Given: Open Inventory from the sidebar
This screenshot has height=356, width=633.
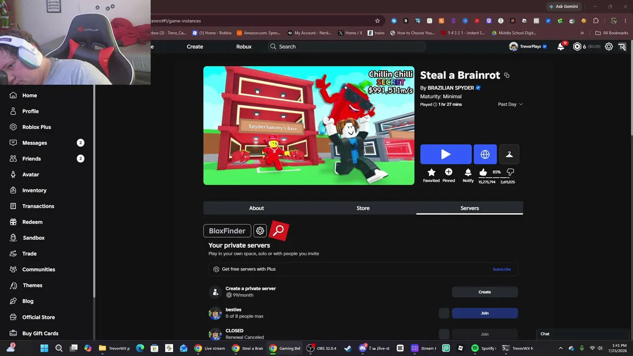Looking at the screenshot, I should [34, 190].
